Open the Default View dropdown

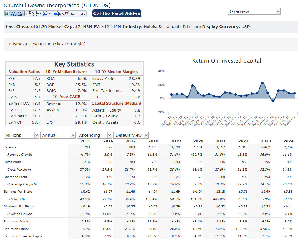pos(131,135)
